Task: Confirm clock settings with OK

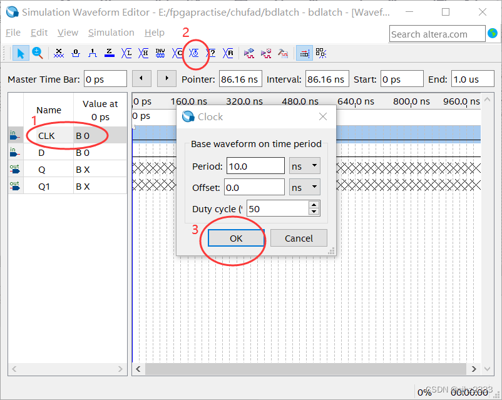Action: tap(236, 238)
